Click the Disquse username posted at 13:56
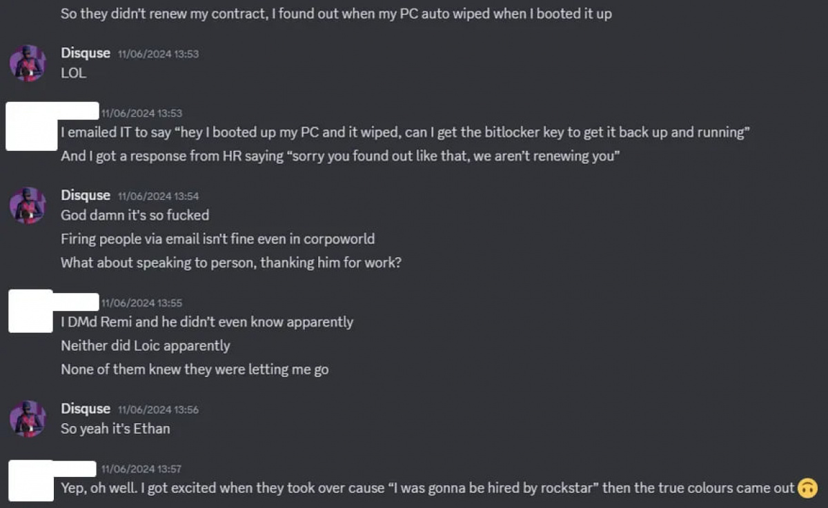 tap(86, 409)
